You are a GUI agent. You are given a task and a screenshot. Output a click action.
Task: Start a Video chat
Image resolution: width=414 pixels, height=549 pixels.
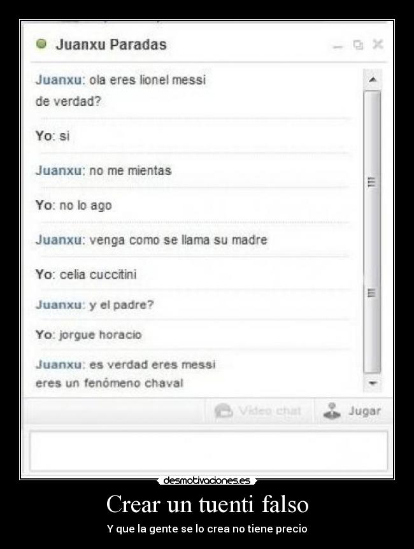259,411
